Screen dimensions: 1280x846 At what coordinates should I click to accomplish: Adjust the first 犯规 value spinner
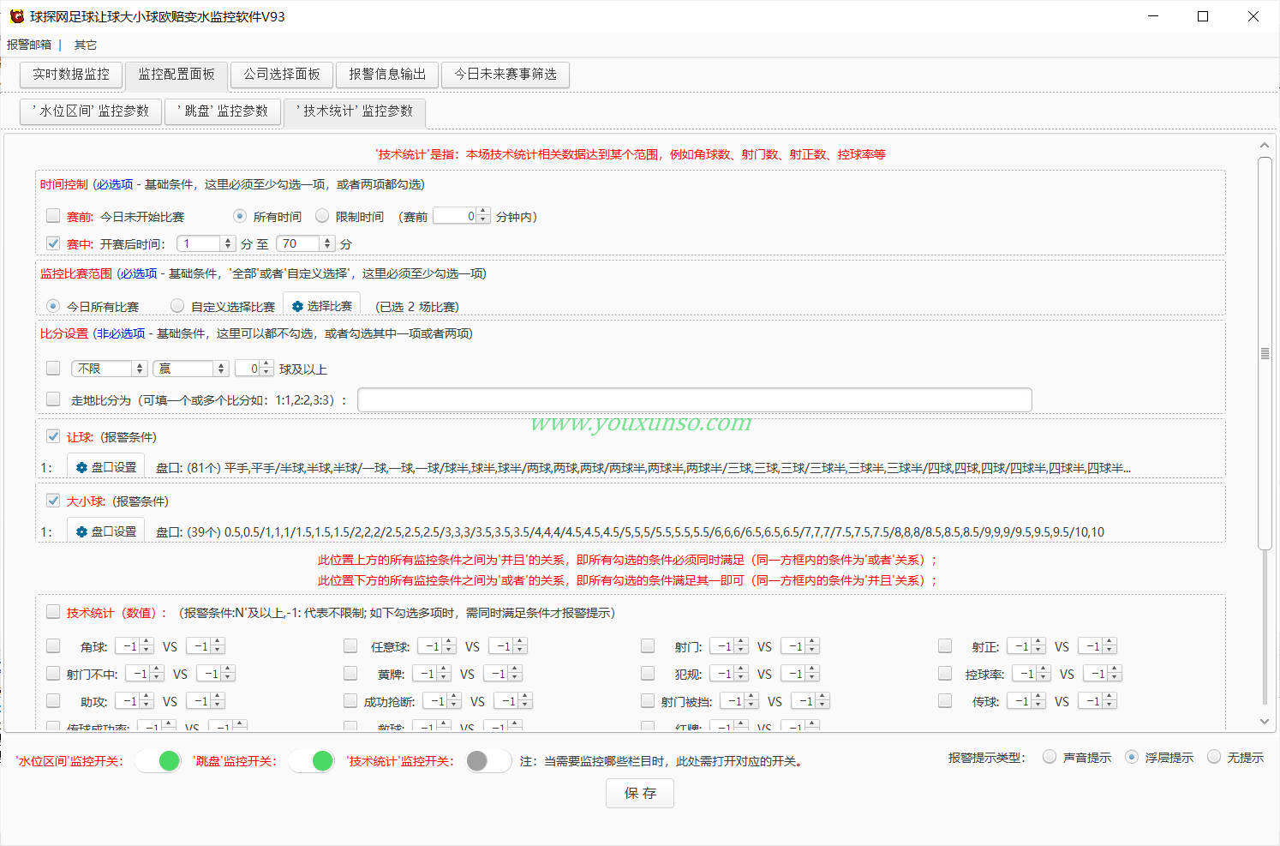[x=729, y=674]
